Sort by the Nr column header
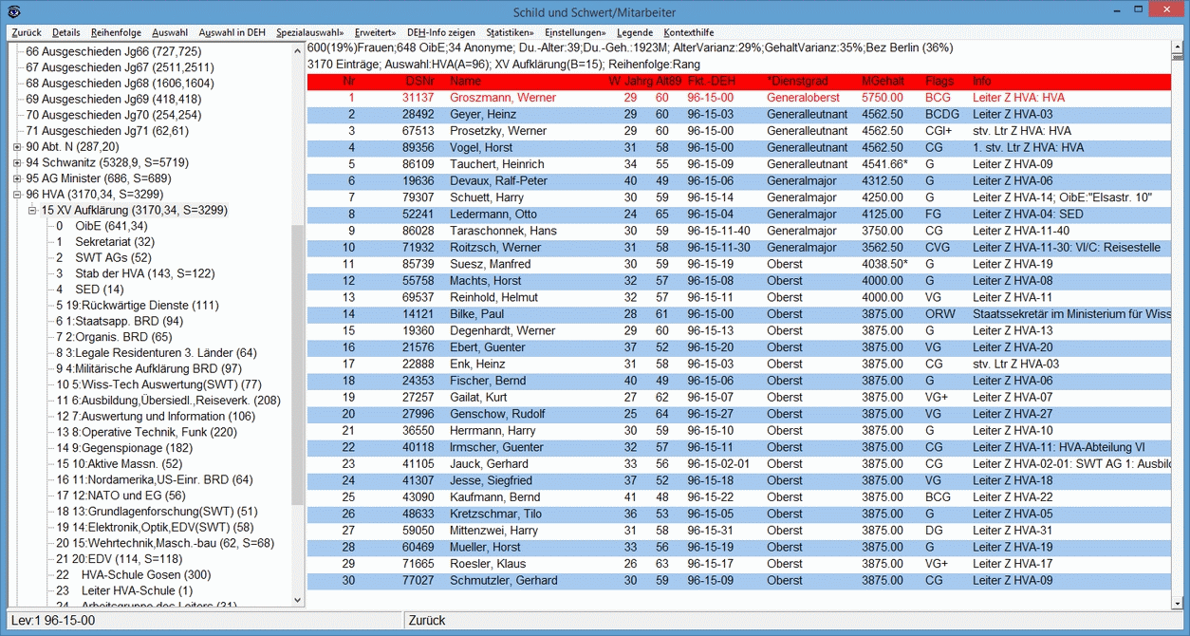Image resolution: width=1190 pixels, height=636 pixels. point(348,82)
